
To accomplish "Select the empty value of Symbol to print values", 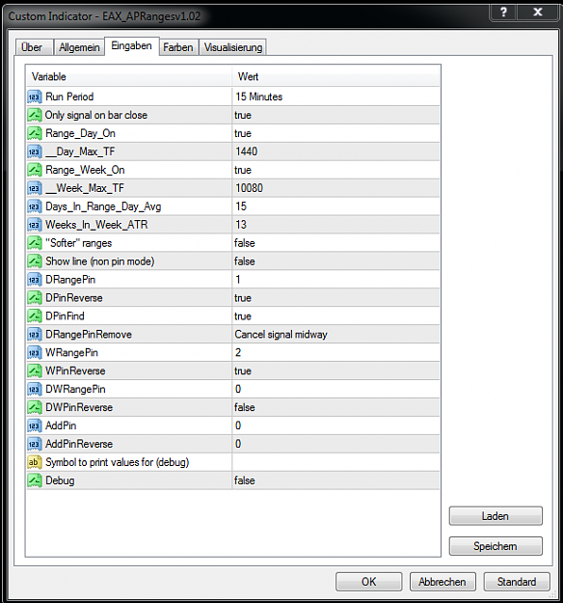I will (x=335, y=462).
